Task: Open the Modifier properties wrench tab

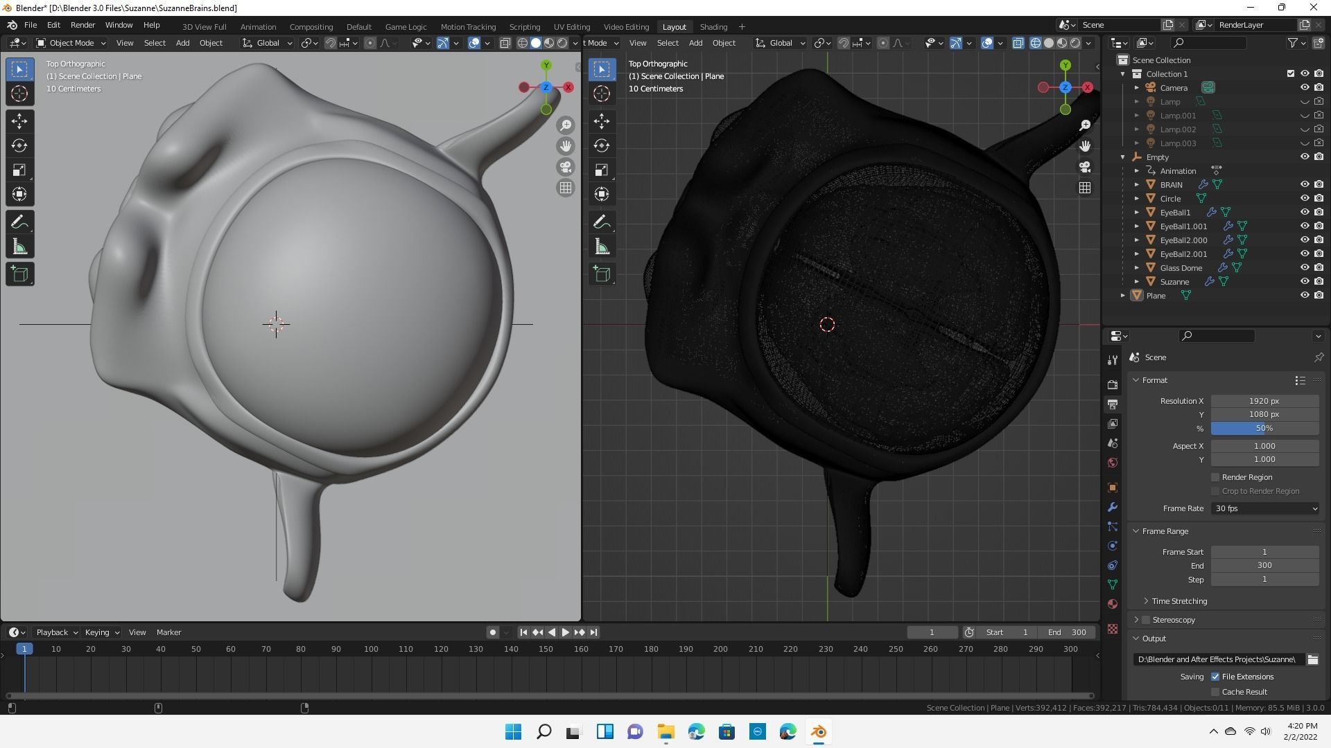Action: pos(1113,507)
